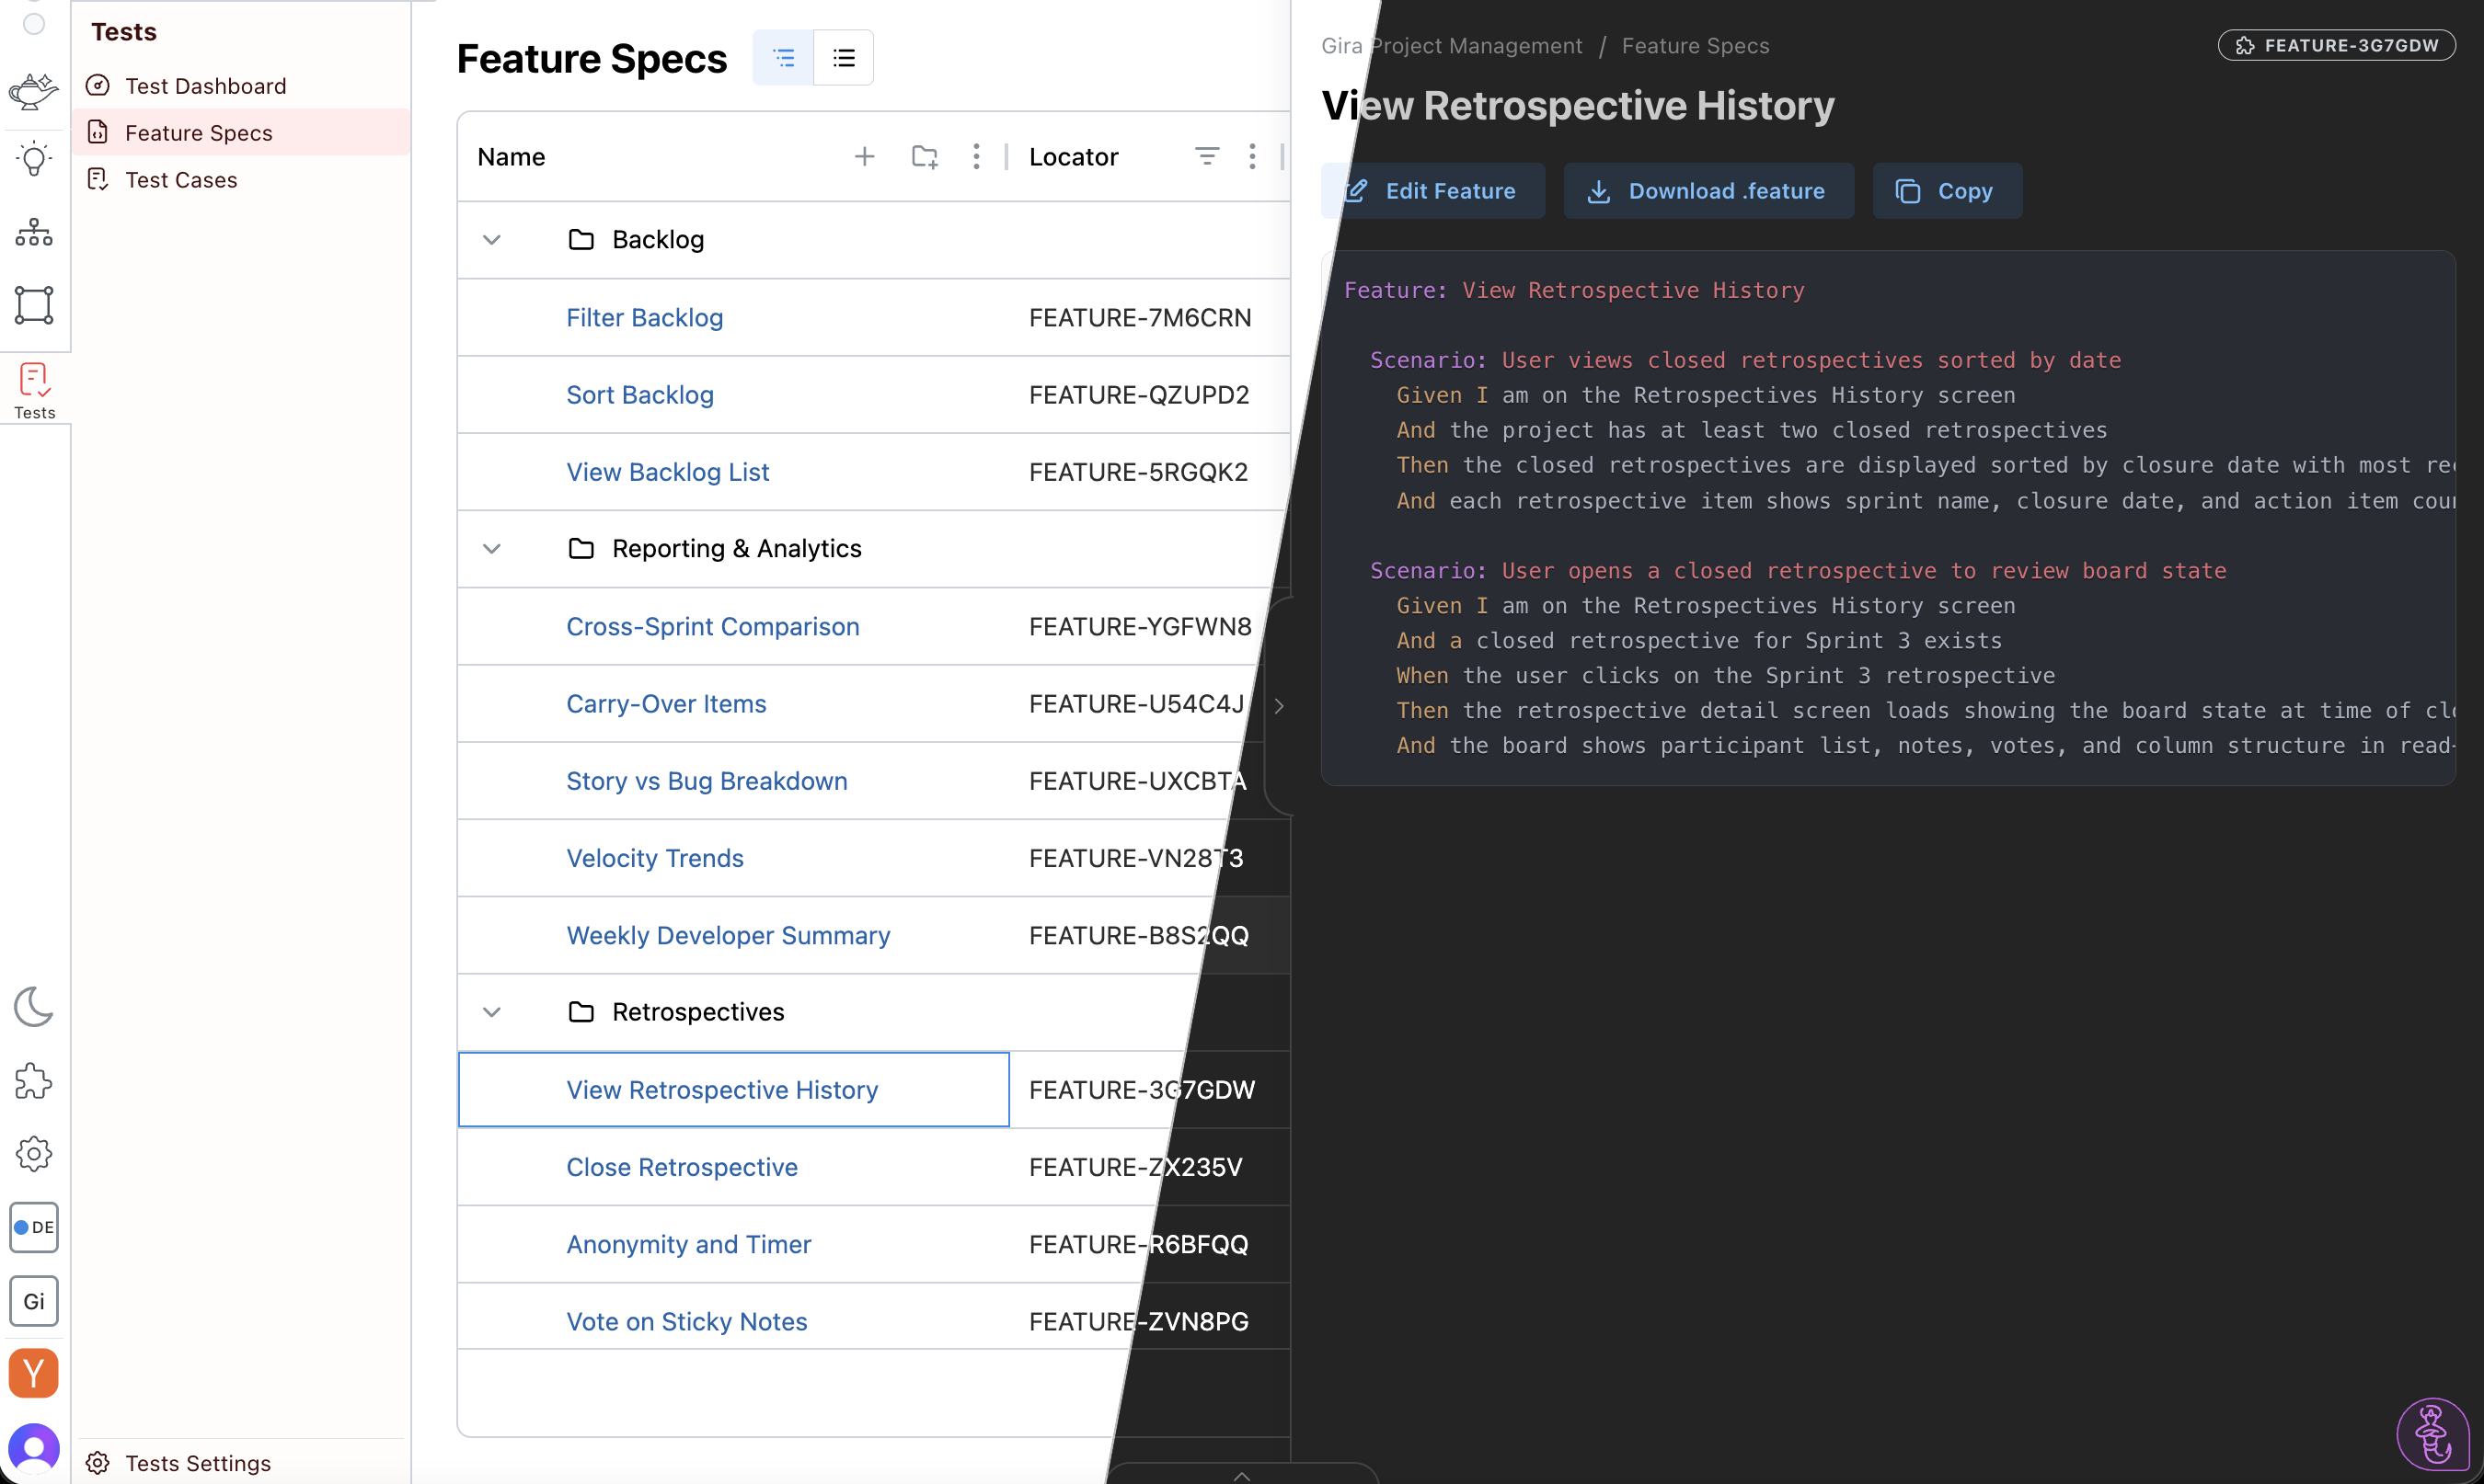
Task: Open the AI genie assistant button
Action: pyautogui.click(x=2433, y=1434)
